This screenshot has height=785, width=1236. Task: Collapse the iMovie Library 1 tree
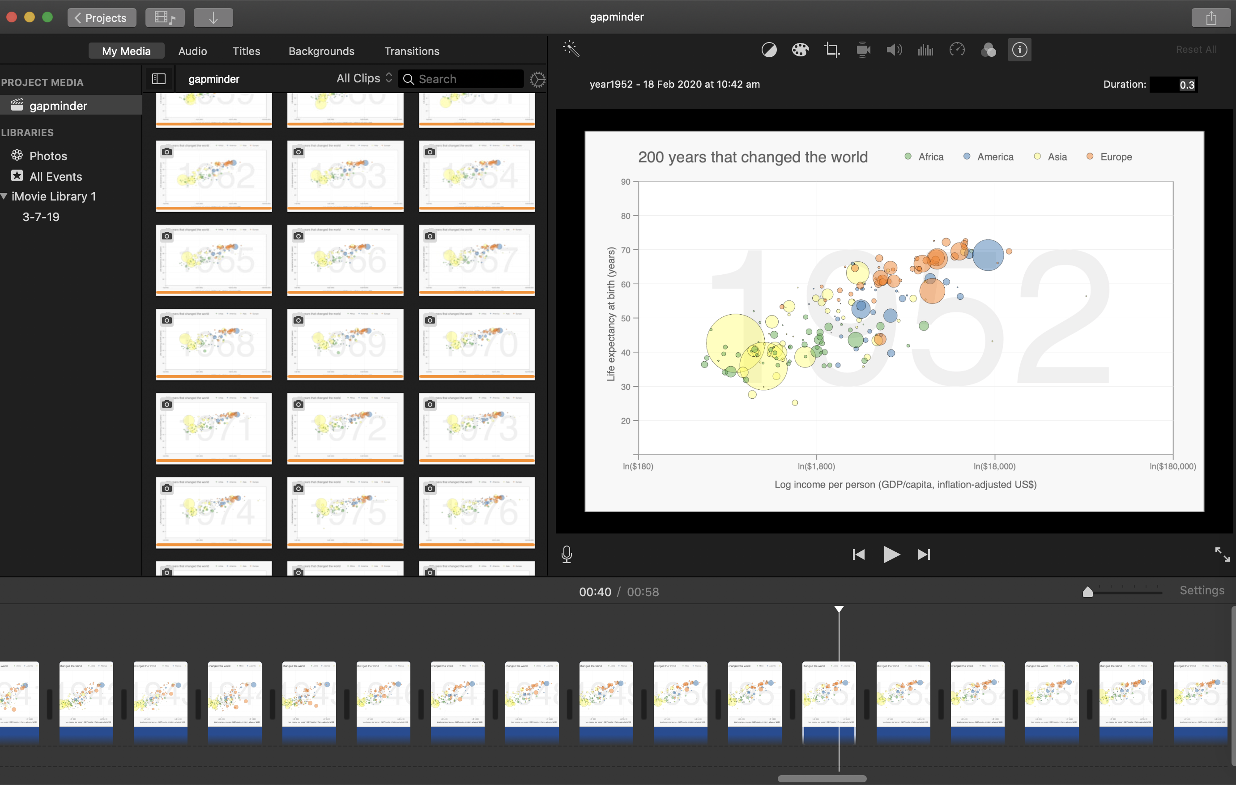coord(4,196)
